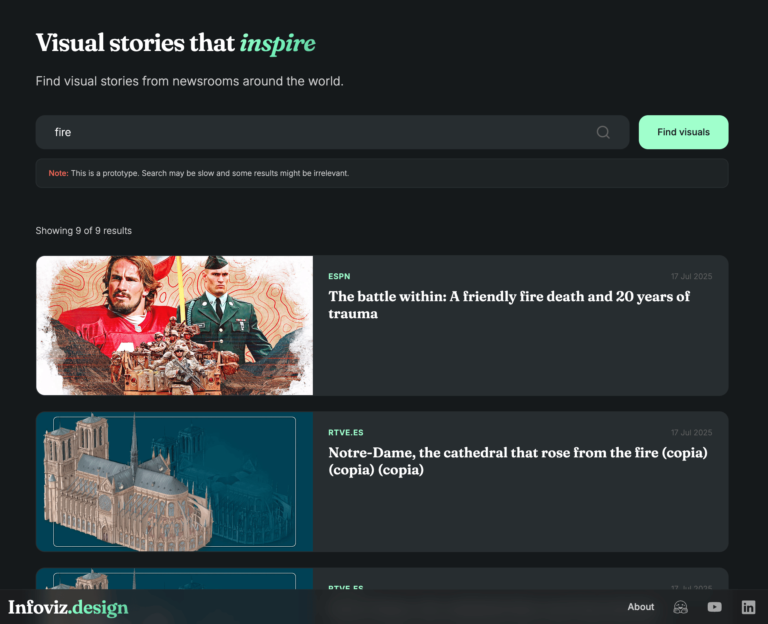The image size is (768, 624).
Task: Click the 'Showing 9 of 9 results' text
Action: (x=84, y=230)
